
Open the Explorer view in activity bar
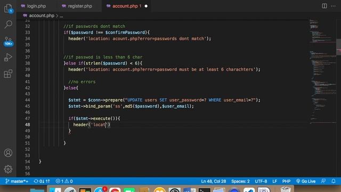click(x=9, y=9)
